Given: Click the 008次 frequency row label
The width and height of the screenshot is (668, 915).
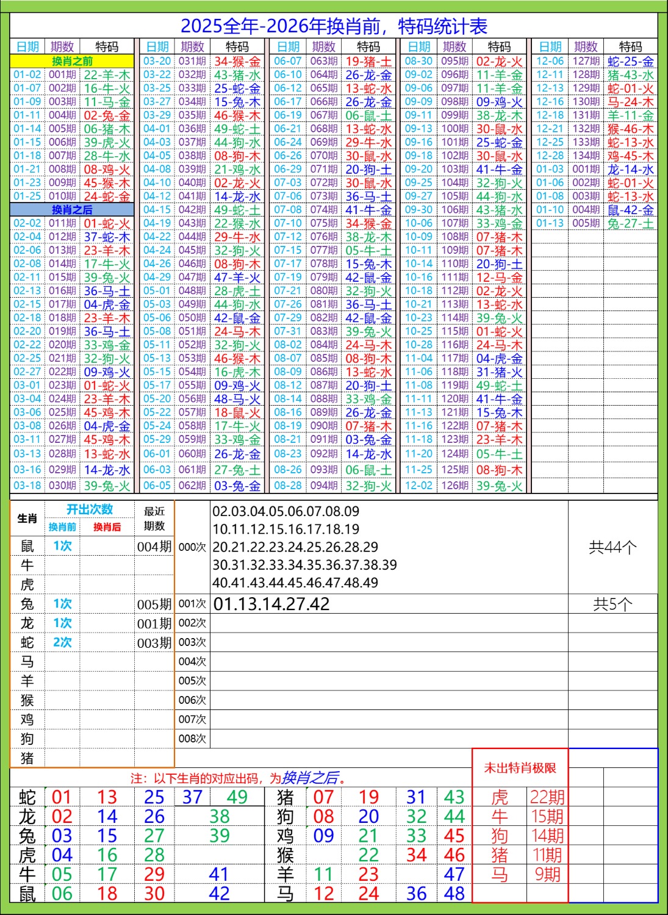Looking at the screenshot, I should coord(192,739).
